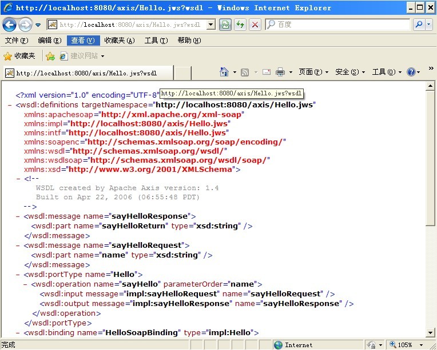The width and height of the screenshot is (437, 350).
Task: Click the RSS feeds icon
Action: click(x=245, y=73)
